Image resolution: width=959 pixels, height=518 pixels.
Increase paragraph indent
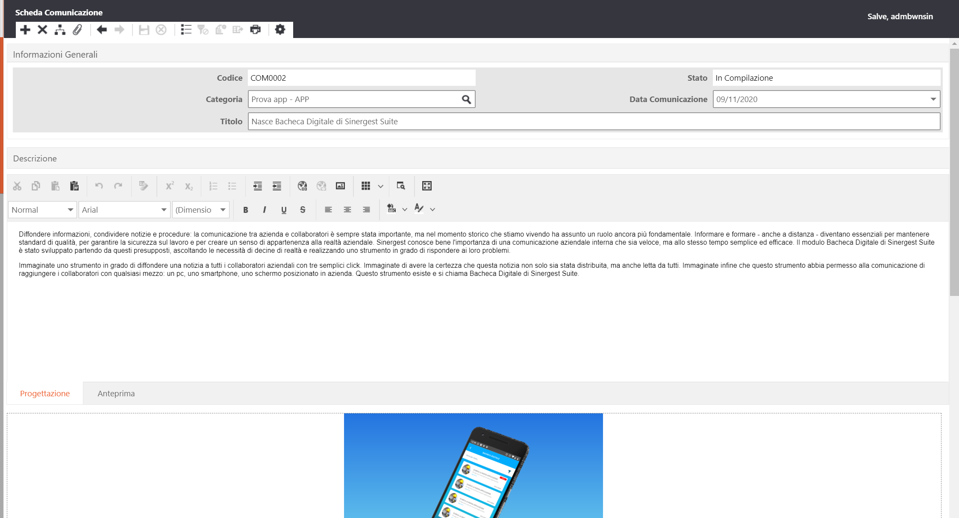258,186
